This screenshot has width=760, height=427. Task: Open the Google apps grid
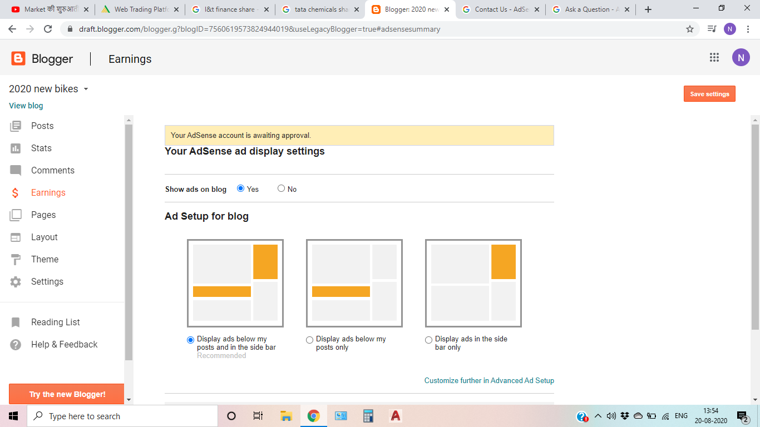(714, 57)
